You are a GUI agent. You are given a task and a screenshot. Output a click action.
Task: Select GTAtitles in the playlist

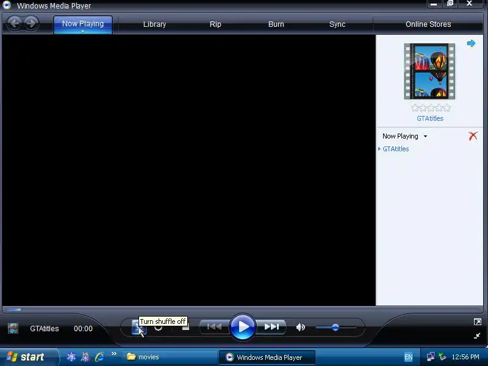pyautogui.click(x=395, y=149)
